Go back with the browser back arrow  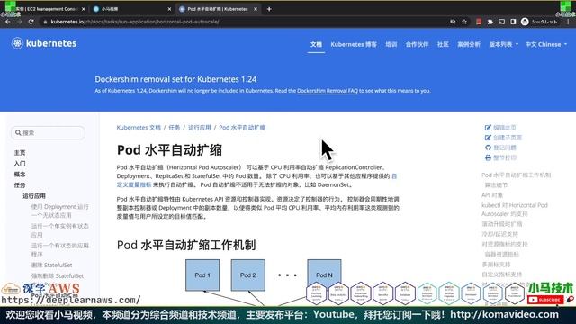tap(8, 22)
